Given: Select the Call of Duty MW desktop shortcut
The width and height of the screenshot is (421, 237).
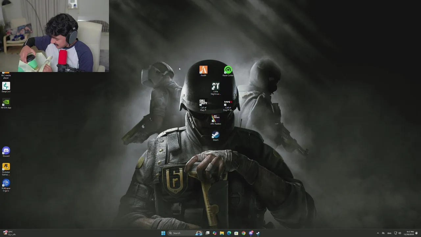Looking at the screenshot, I should pos(228,105).
